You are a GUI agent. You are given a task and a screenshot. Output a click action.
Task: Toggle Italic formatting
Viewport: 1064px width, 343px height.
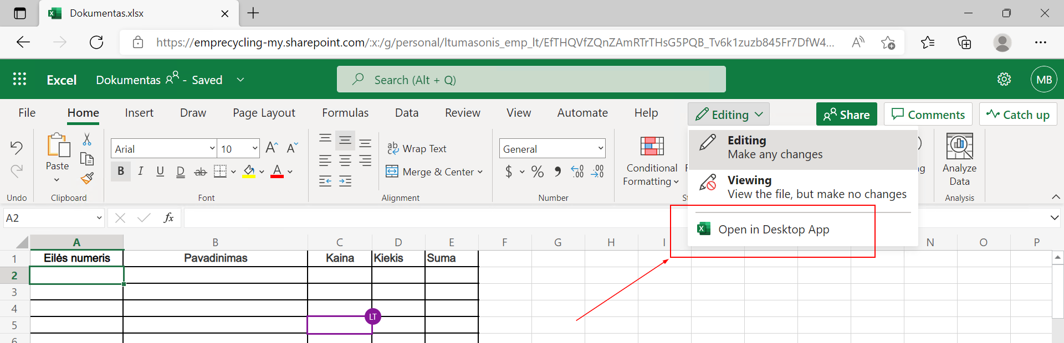[141, 171]
